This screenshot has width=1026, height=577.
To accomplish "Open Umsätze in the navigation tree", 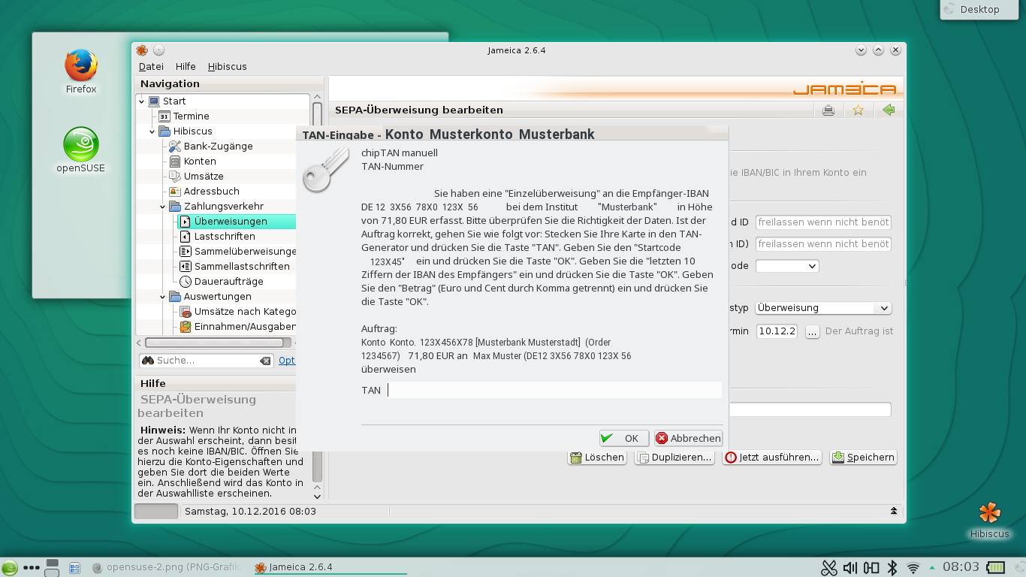I will [x=204, y=177].
